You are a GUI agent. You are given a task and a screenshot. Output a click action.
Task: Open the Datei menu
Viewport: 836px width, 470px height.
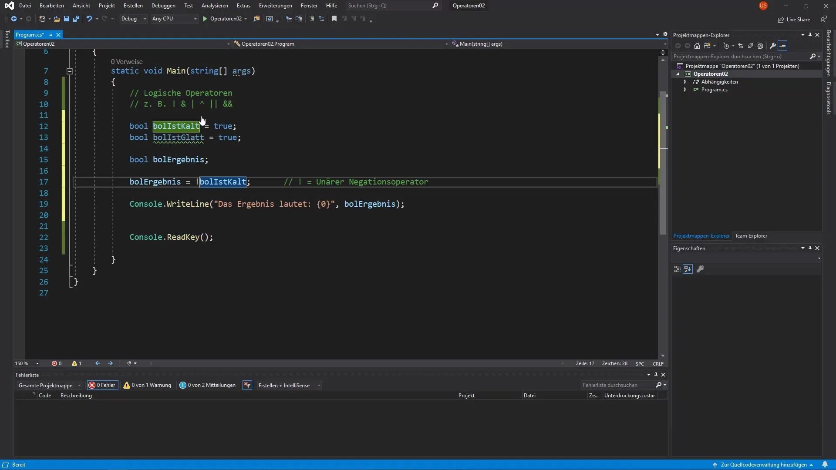pos(25,6)
